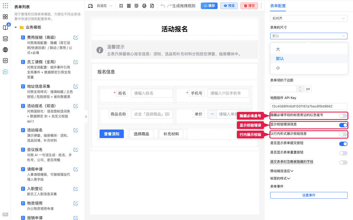Screen dimensions: 353x220
Task: Open the globe icon in left sidebar
Action: coord(5,50)
